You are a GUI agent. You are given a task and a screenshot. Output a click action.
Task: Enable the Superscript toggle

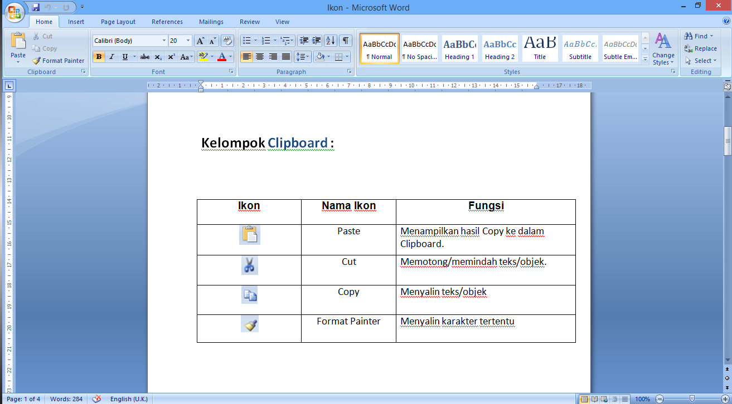point(171,56)
